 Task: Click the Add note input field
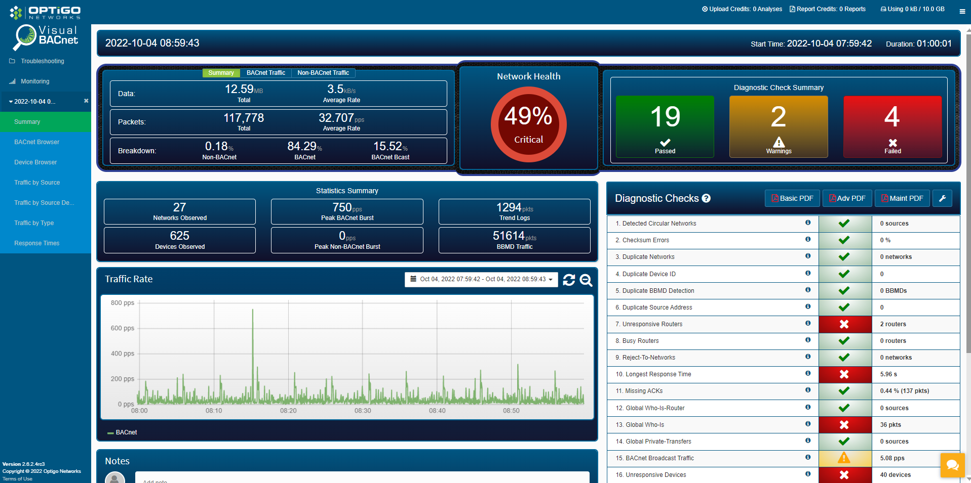click(362, 478)
